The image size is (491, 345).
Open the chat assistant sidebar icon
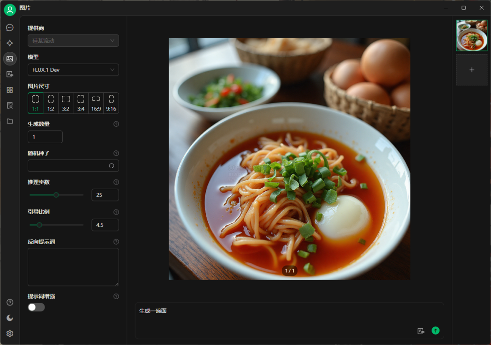click(x=10, y=28)
